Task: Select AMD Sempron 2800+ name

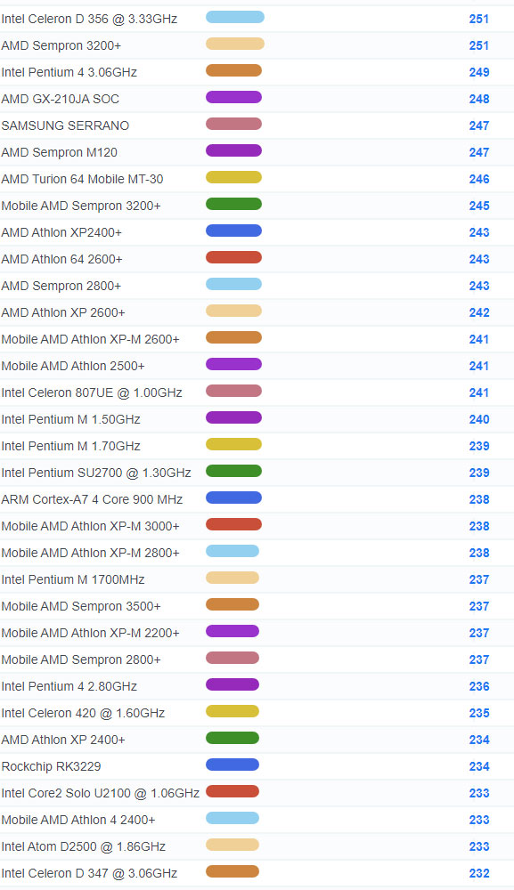Action: tap(61, 286)
